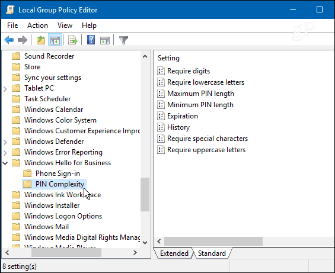This screenshot has height=273, width=335.
Task: Click the settings pane horizontal scrollbar thumb
Action: 213,242
